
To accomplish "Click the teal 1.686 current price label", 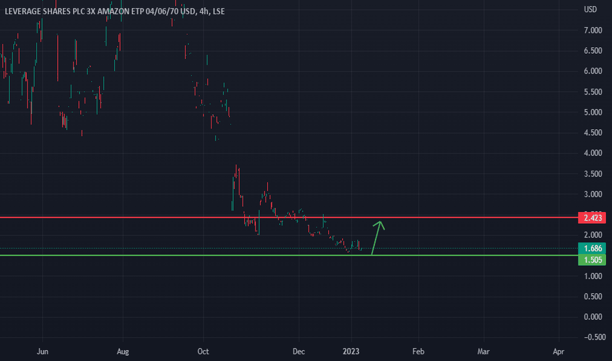I will click(592, 248).
